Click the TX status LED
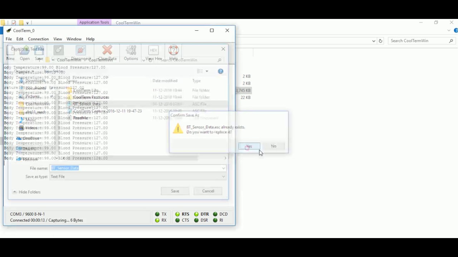The height and width of the screenshot is (257, 458). pos(157,214)
